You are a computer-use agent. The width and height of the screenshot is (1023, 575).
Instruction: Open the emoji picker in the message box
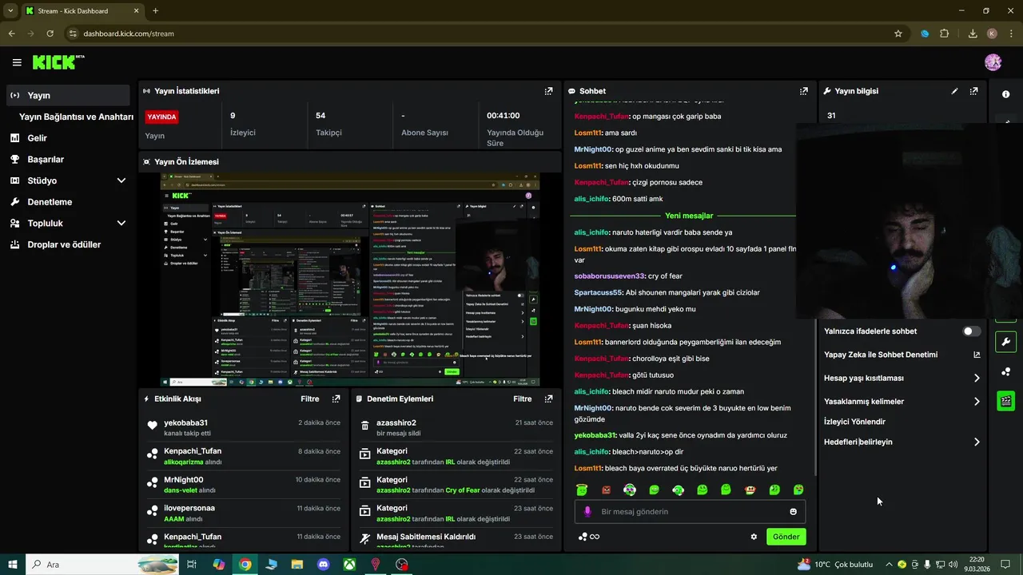coord(793,511)
